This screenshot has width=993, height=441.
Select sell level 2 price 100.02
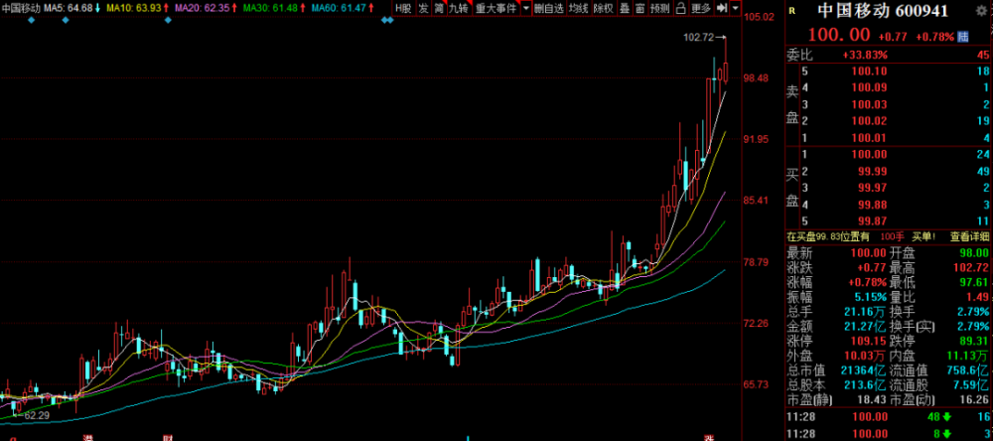pos(868,120)
